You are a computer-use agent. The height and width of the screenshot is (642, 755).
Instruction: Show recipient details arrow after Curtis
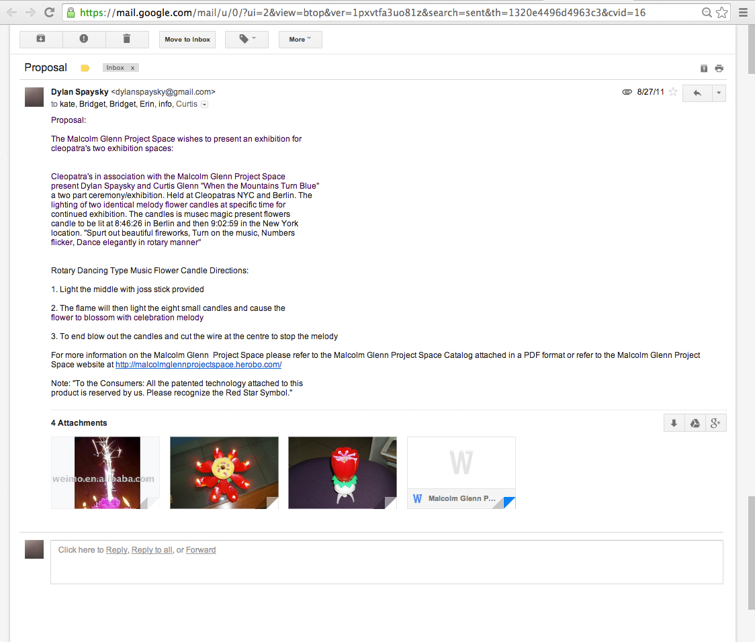(205, 105)
